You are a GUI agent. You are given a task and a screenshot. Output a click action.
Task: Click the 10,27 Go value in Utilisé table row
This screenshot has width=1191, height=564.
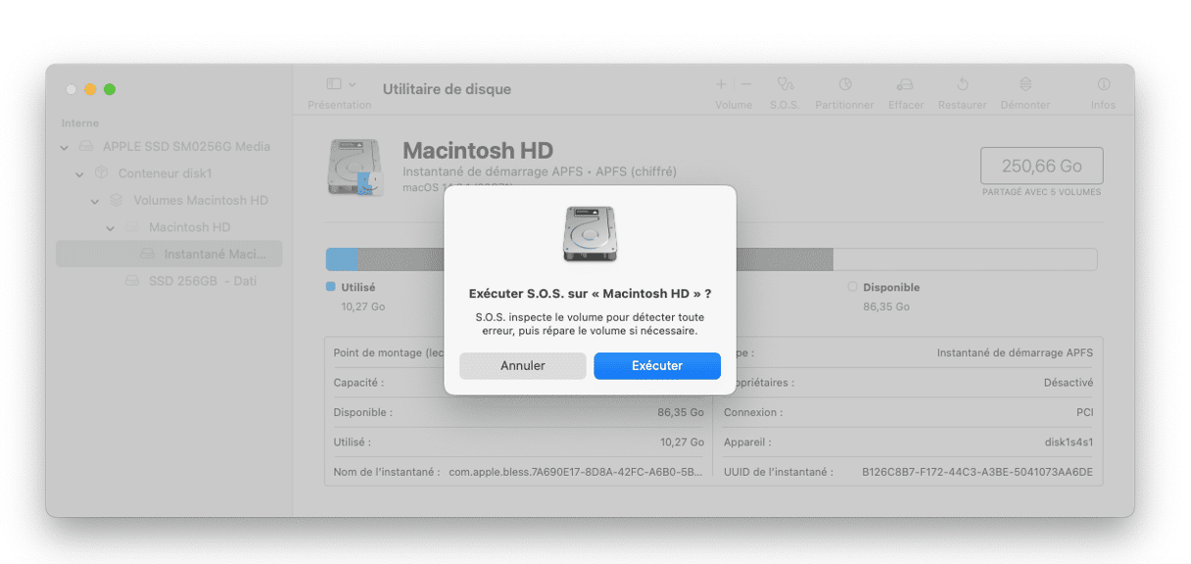681,443
